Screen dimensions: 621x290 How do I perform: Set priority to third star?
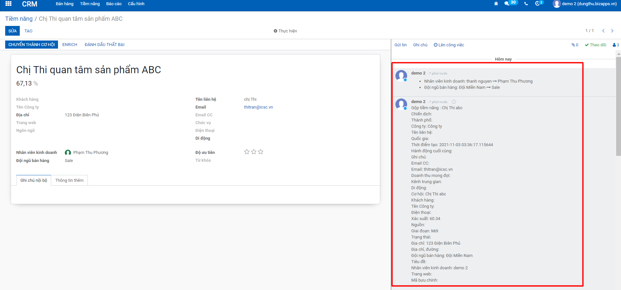click(261, 152)
